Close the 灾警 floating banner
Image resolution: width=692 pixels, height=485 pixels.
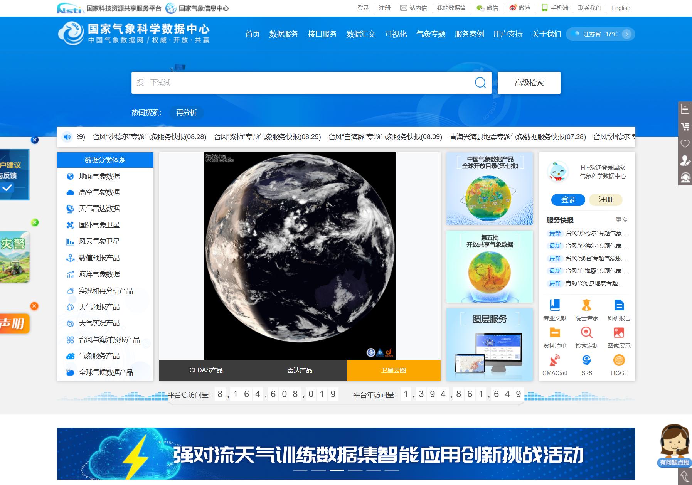click(35, 222)
